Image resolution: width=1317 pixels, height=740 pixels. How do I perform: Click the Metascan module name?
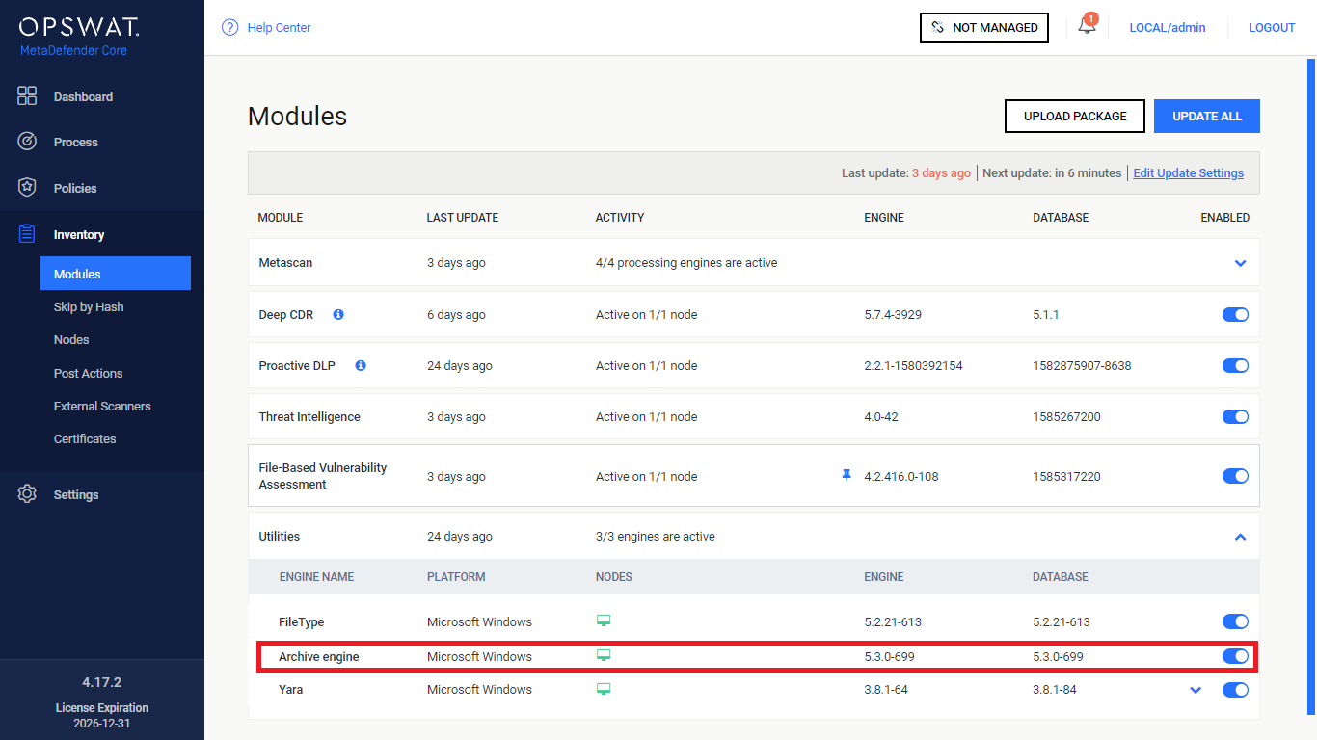pyautogui.click(x=285, y=263)
